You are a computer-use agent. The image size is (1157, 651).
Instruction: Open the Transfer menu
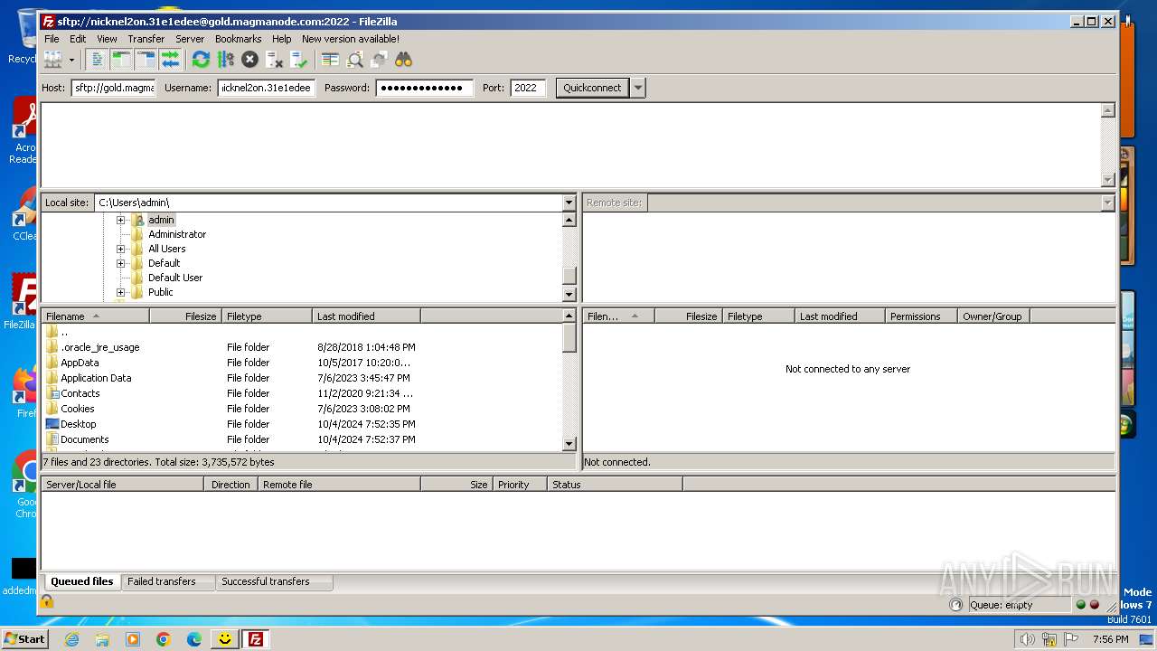coord(146,39)
